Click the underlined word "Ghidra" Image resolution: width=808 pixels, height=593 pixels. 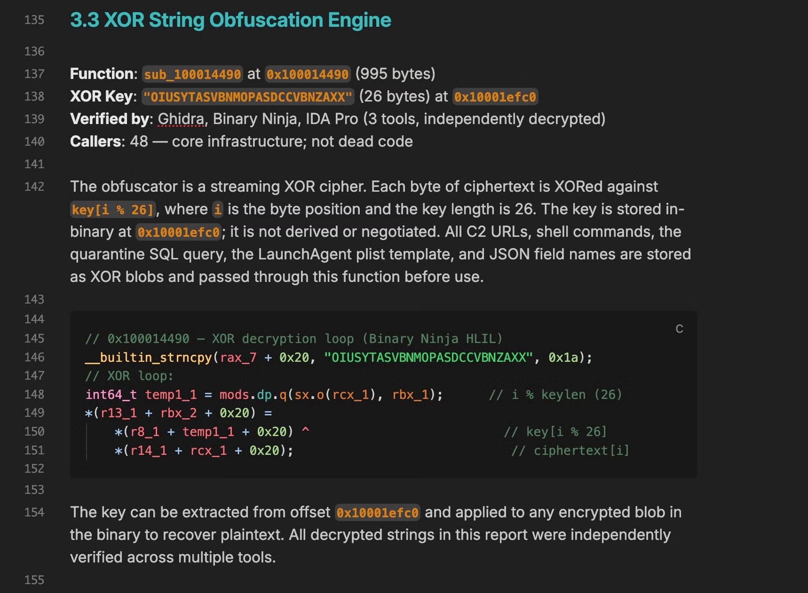tap(181, 119)
